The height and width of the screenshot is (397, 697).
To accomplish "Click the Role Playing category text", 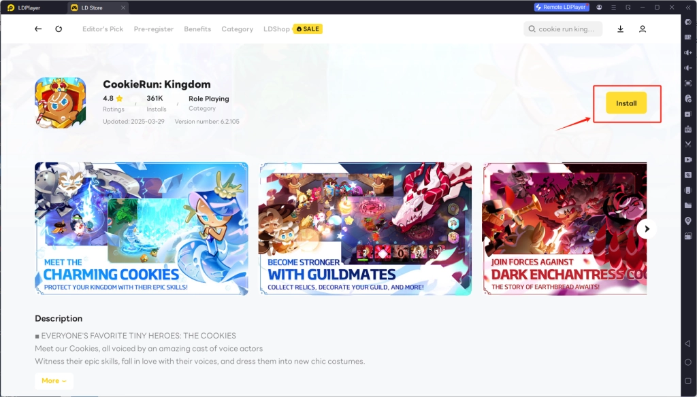I will click(x=208, y=99).
